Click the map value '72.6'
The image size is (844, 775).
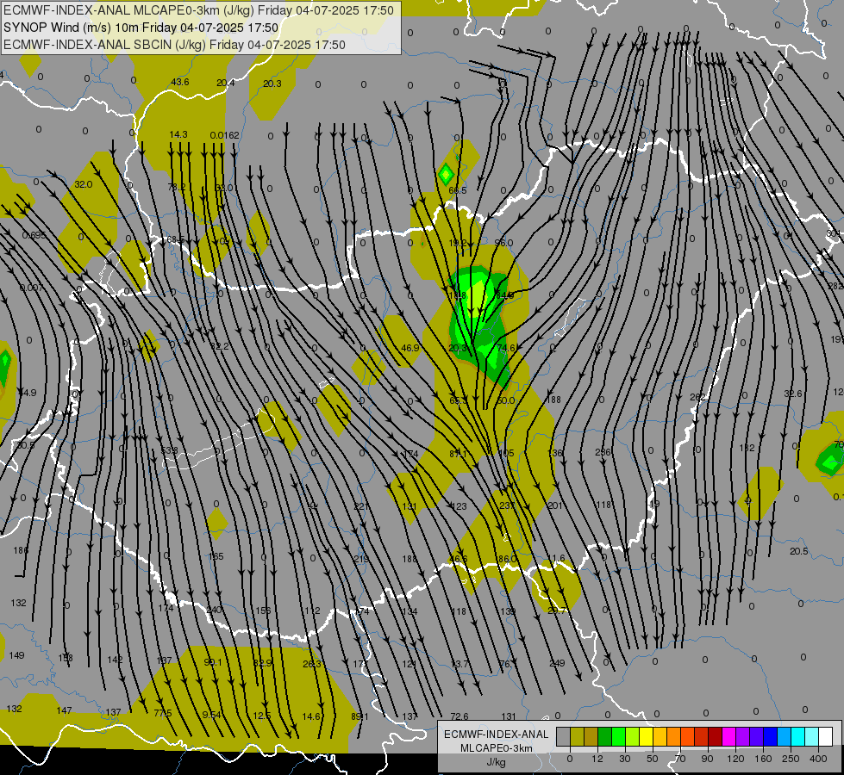460,716
